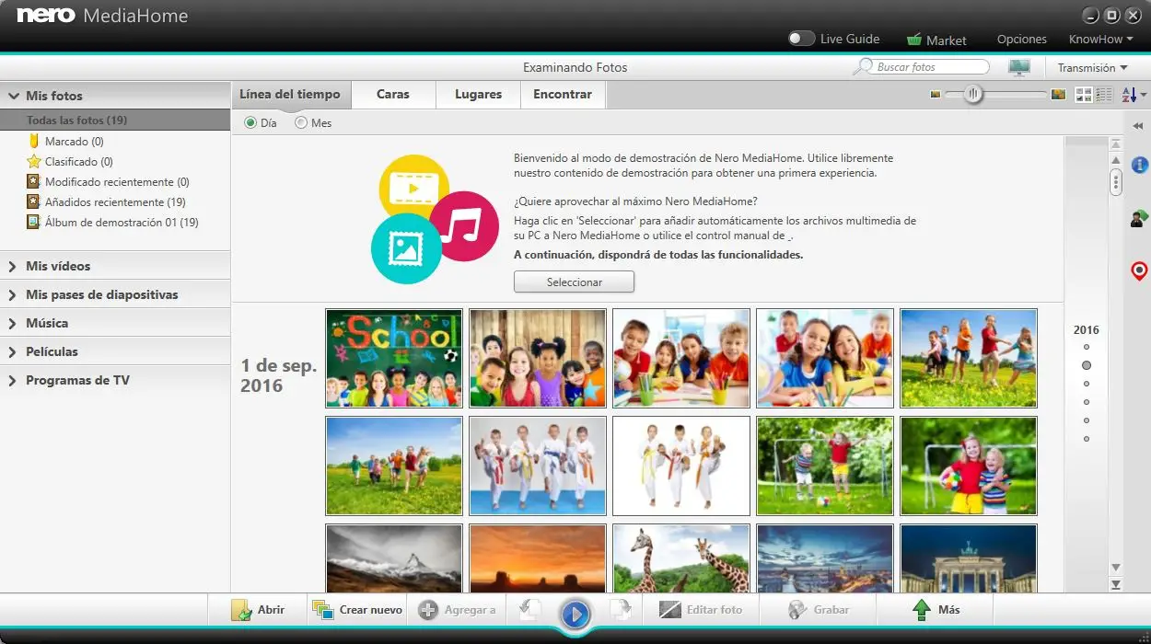Click the thumbnail zoom slider handle
1151x644 pixels.
click(973, 94)
